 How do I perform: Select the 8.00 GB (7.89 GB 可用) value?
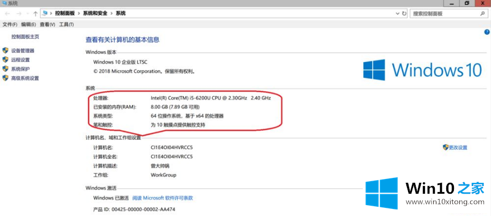click(175, 107)
